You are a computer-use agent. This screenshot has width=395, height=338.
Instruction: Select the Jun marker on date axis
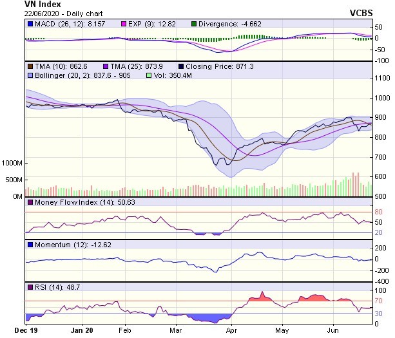click(332, 330)
